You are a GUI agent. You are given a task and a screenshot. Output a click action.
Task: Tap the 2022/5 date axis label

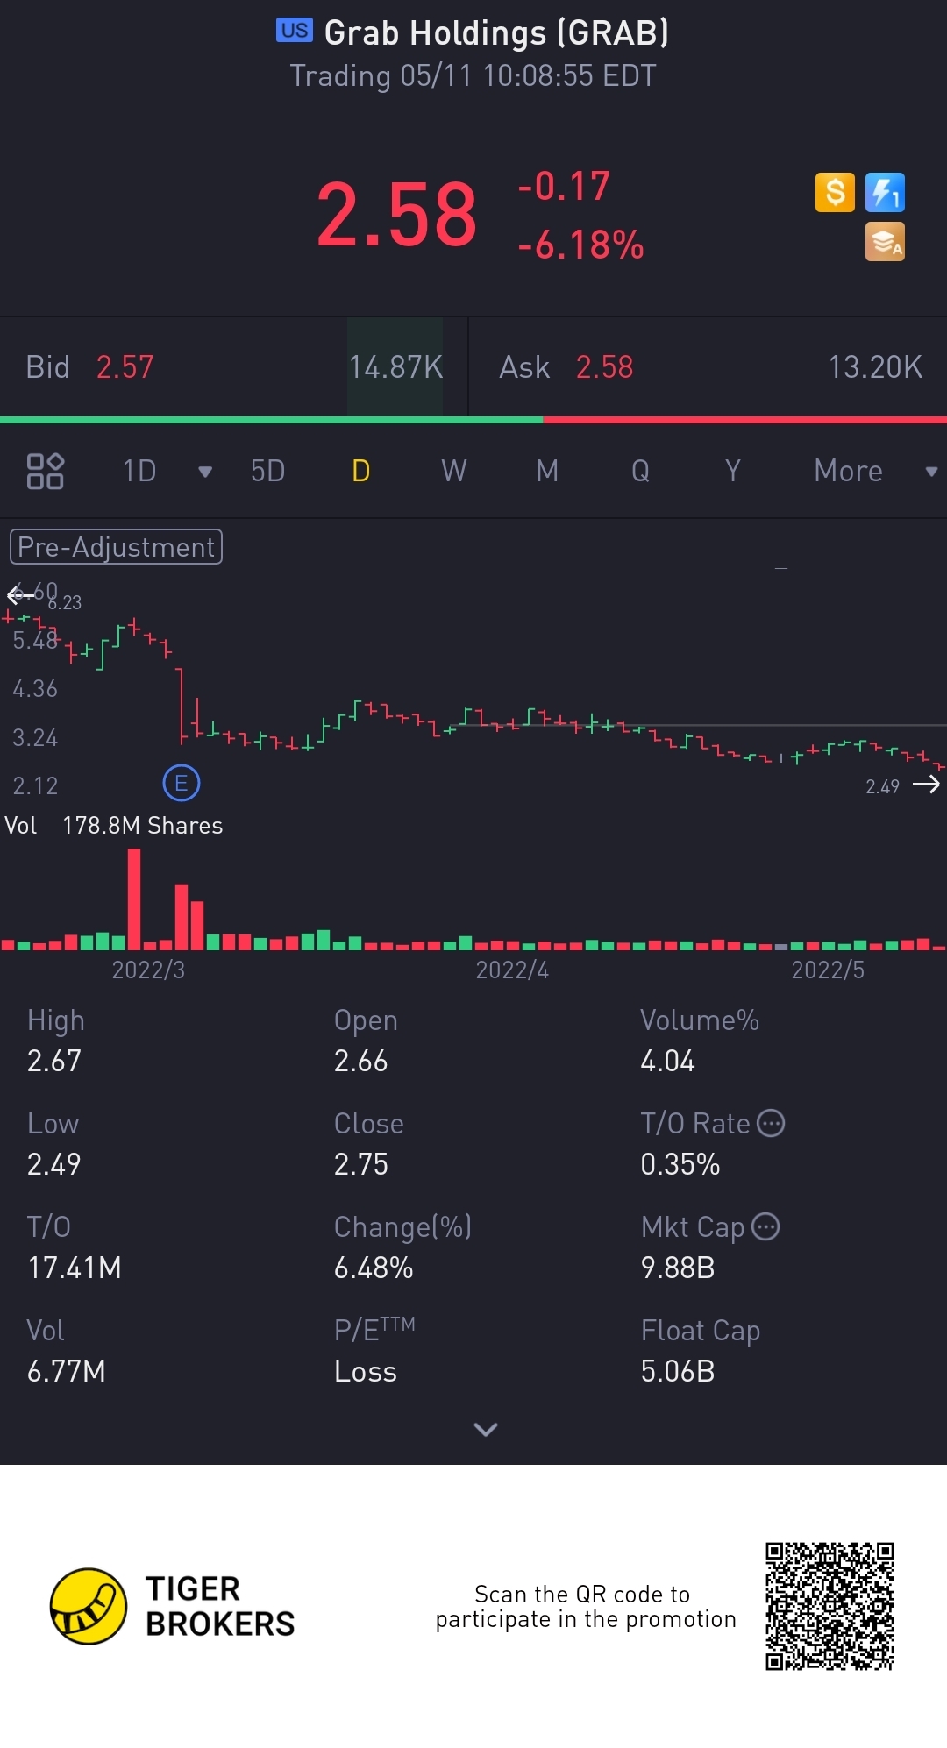(x=828, y=970)
